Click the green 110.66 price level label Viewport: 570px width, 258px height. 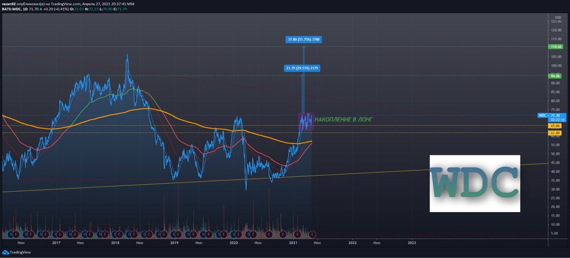(x=556, y=46)
